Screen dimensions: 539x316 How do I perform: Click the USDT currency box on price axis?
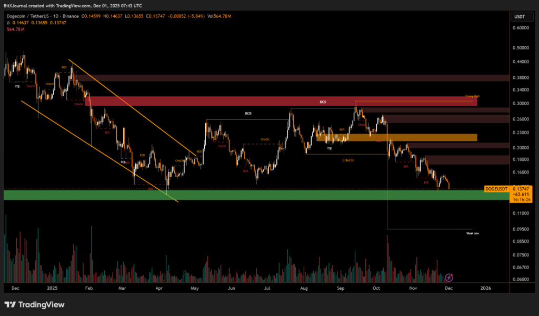click(x=518, y=17)
